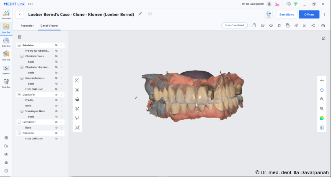Open the case history clock icon
The image size is (331, 177).
coord(271,25)
